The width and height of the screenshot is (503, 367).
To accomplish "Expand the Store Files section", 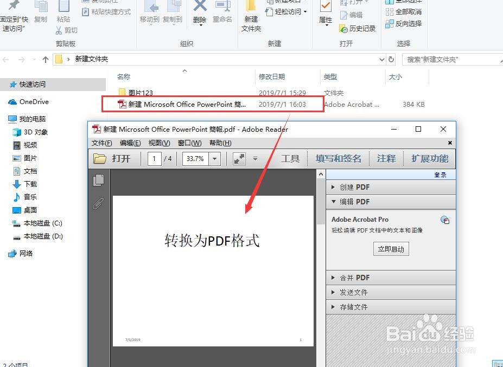I will (391, 307).
